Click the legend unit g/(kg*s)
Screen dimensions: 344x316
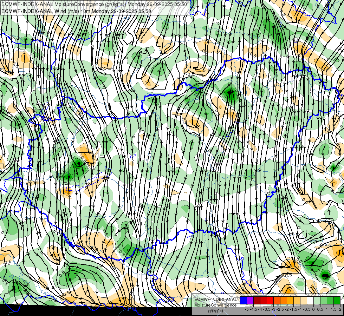tap(215, 311)
